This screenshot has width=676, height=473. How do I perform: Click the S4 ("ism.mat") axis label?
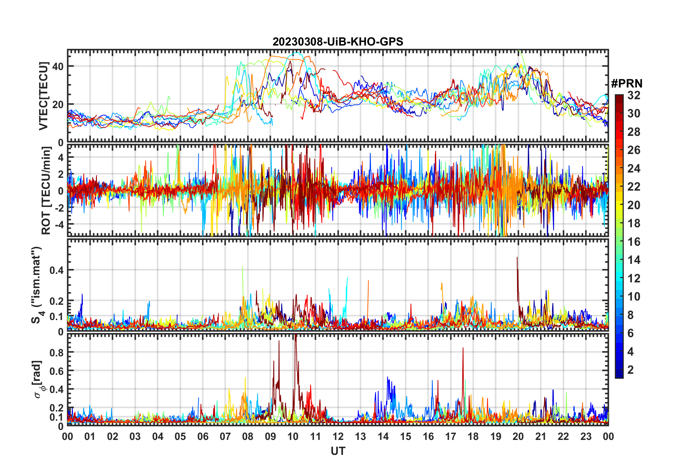coord(37,285)
